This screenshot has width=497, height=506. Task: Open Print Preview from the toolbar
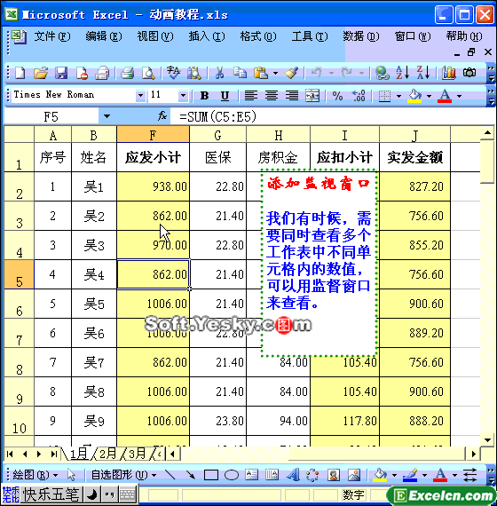pyautogui.click(x=148, y=73)
